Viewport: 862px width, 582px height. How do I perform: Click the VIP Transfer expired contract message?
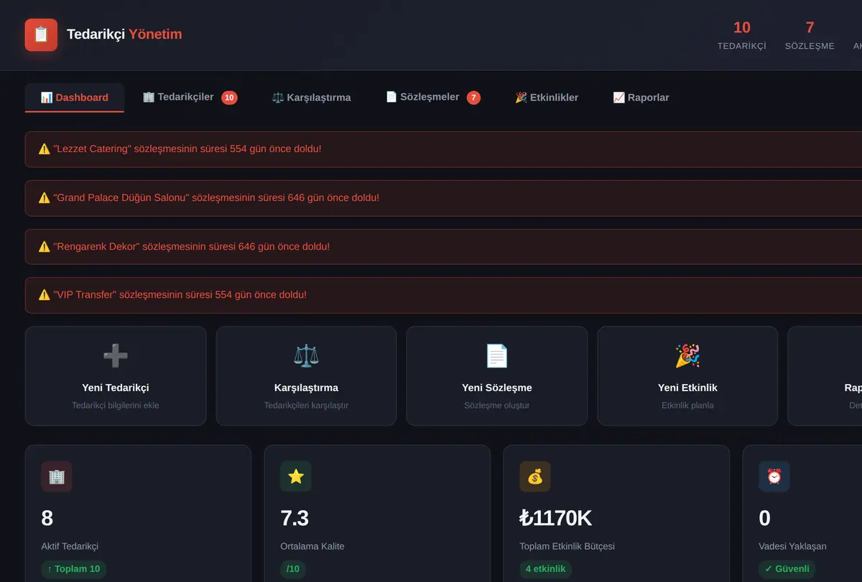coord(180,295)
